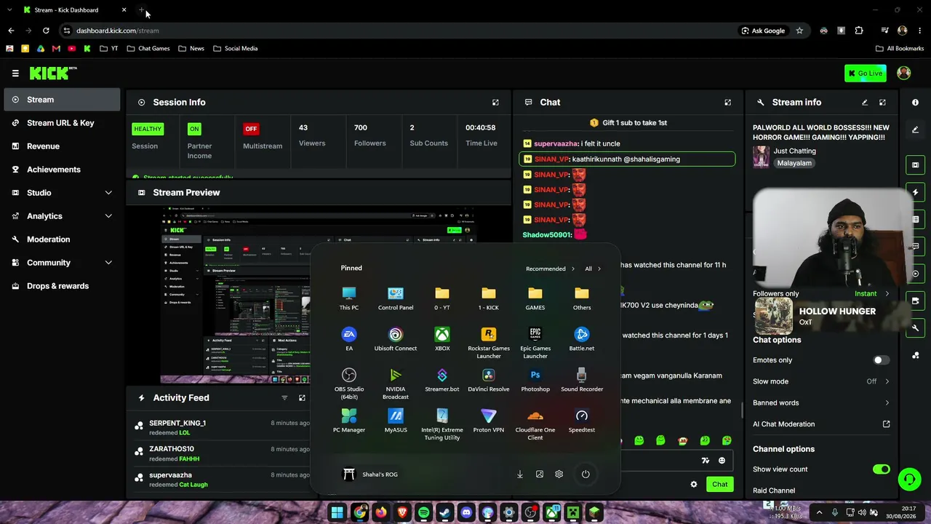The image size is (931, 524).
Task: Open NVIDIA Broadcast pinned app
Action: coord(396,383)
